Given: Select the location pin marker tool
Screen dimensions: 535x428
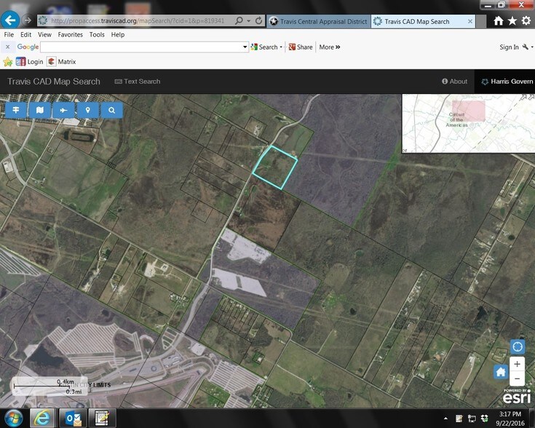Looking at the screenshot, I should coord(87,110).
